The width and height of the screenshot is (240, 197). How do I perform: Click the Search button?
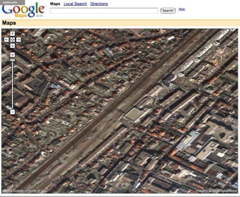click(168, 11)
